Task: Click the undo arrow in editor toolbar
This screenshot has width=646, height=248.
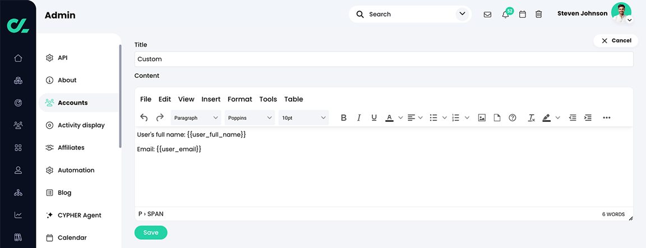Action: click(x=144, y=118)
